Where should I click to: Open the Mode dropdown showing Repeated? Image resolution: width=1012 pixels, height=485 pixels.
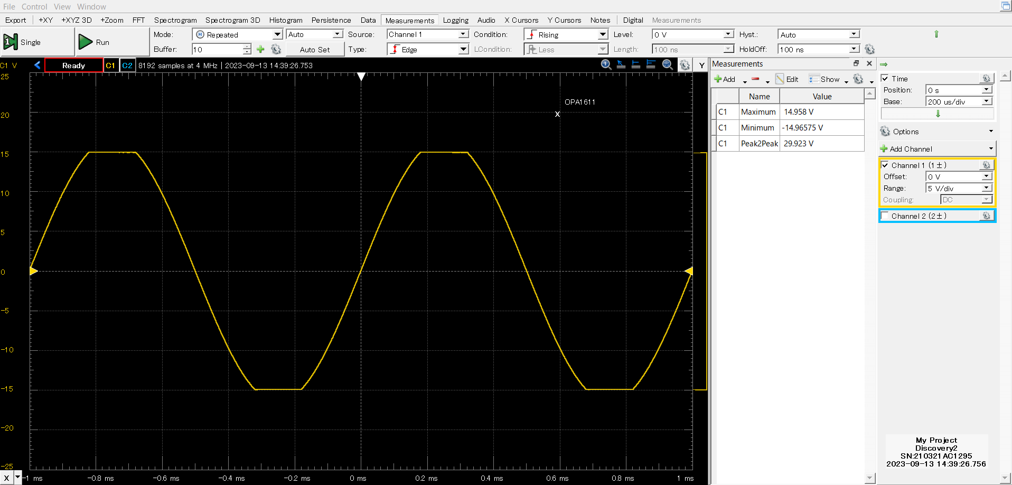coord(238,34)
